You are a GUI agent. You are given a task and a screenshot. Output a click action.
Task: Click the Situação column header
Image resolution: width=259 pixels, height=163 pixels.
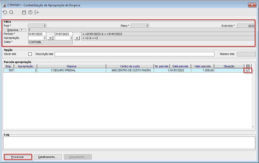pos(229,66)
